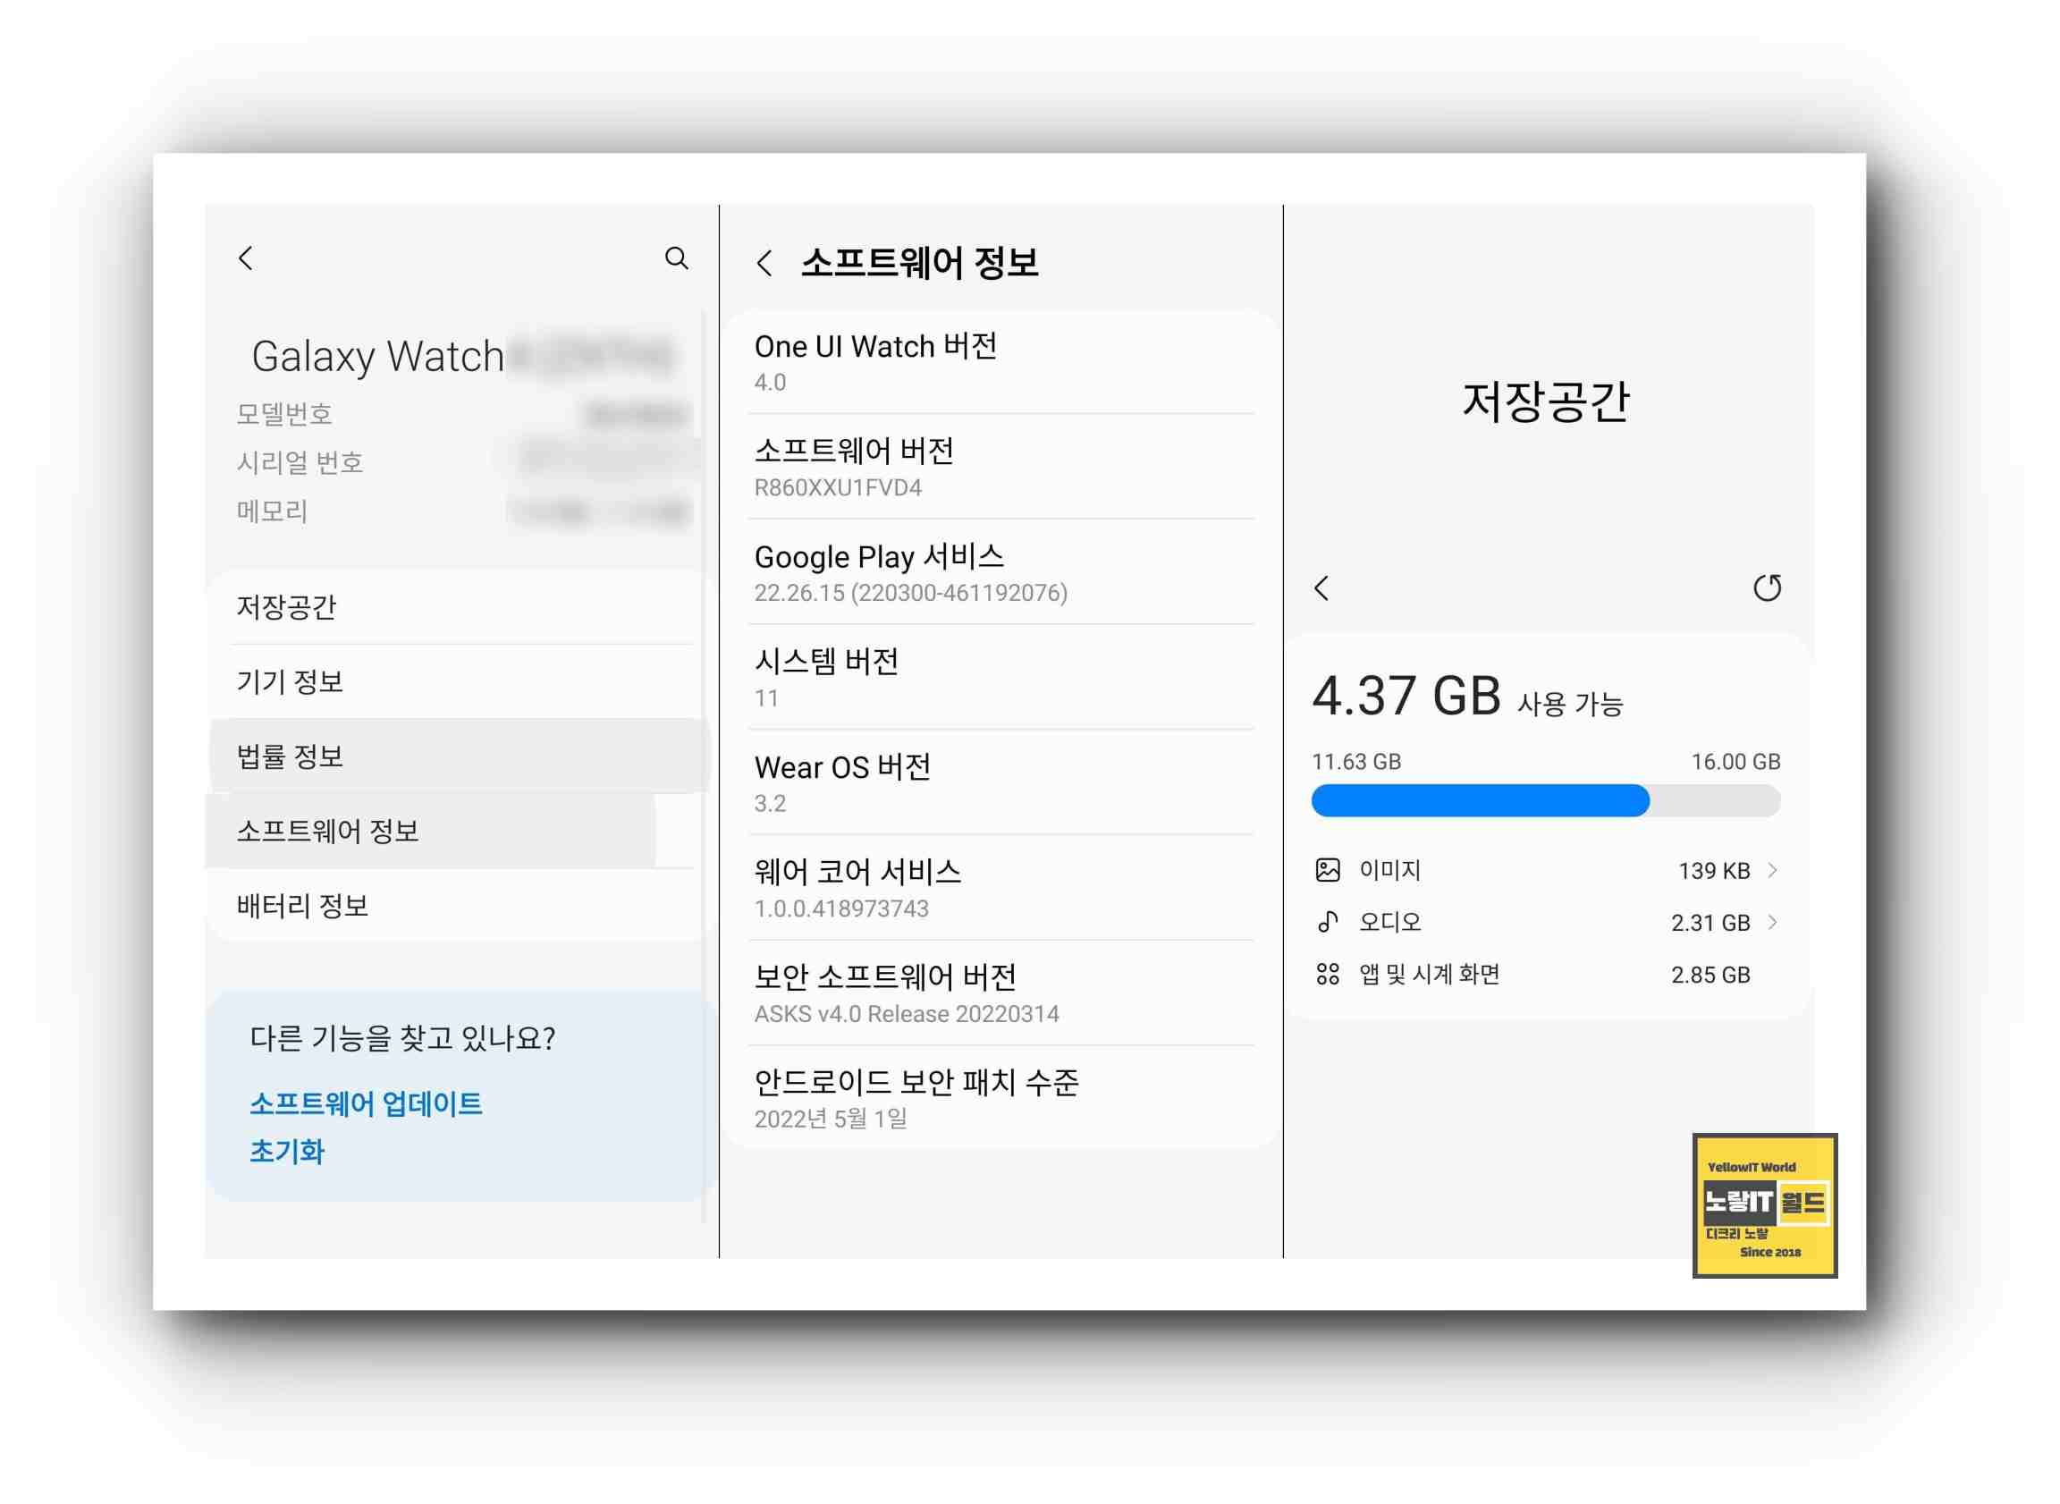The image size is (2060, 1504).
Task: Click the 이미지 picture icon
Action: pos(1327,869)
